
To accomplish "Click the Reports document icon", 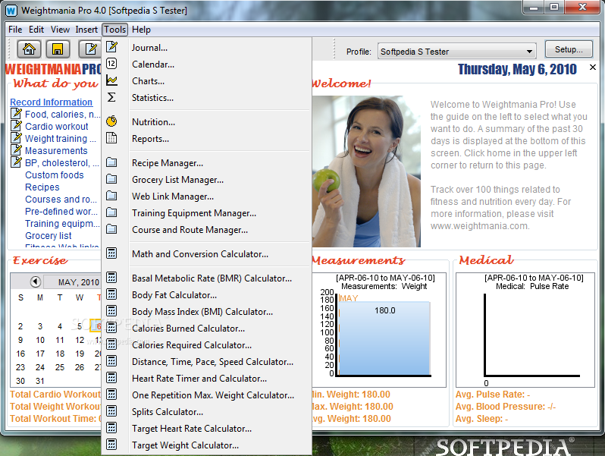I will point(111,138).
